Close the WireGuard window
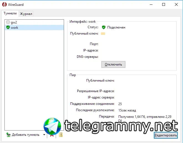Viewport: 183px width, 143px height. pos(176,4)
